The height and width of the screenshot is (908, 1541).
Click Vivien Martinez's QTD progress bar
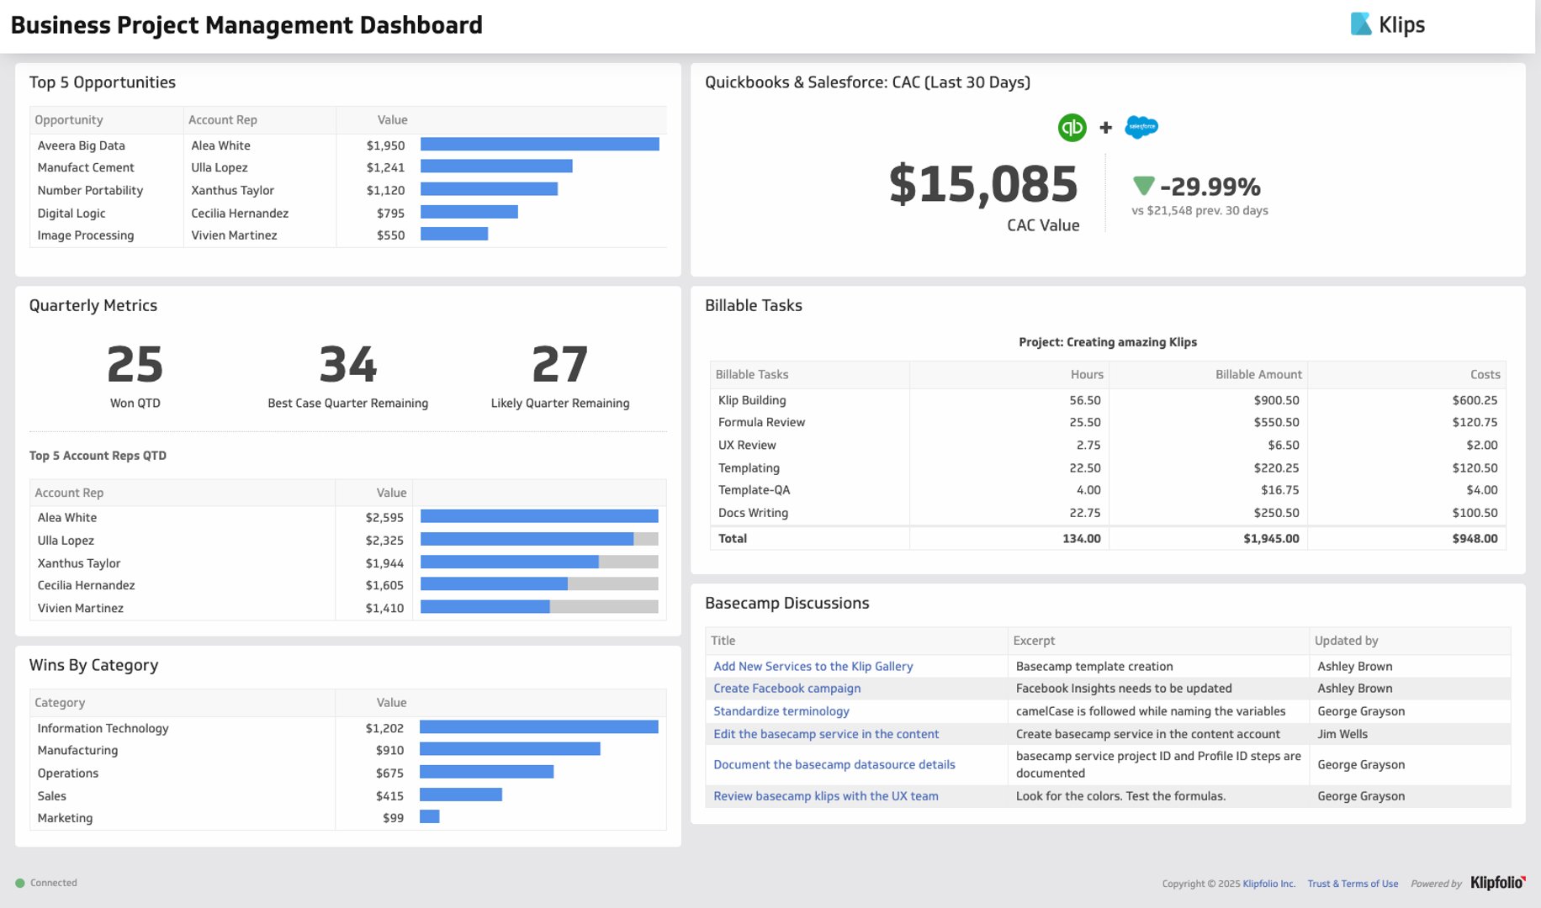(x=539, y=606)
